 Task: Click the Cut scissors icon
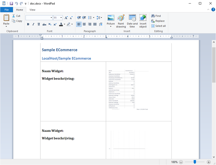tap(14, 16)
